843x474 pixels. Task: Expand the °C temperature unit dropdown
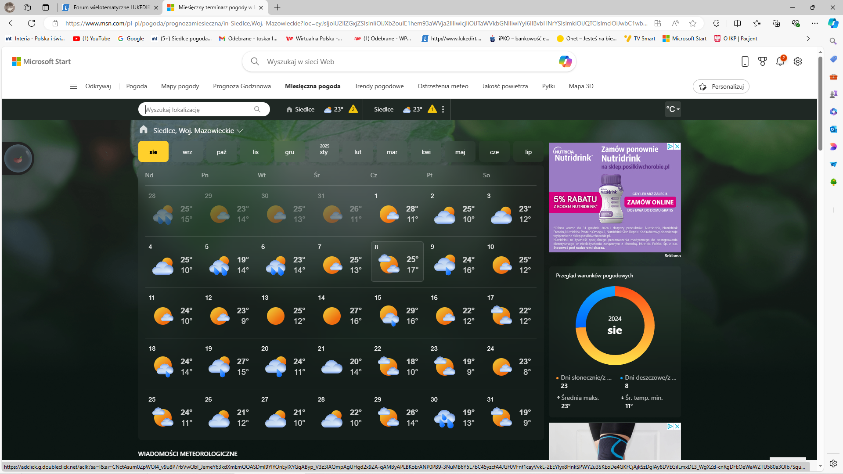pyautogui.click(x=673, y=109)
